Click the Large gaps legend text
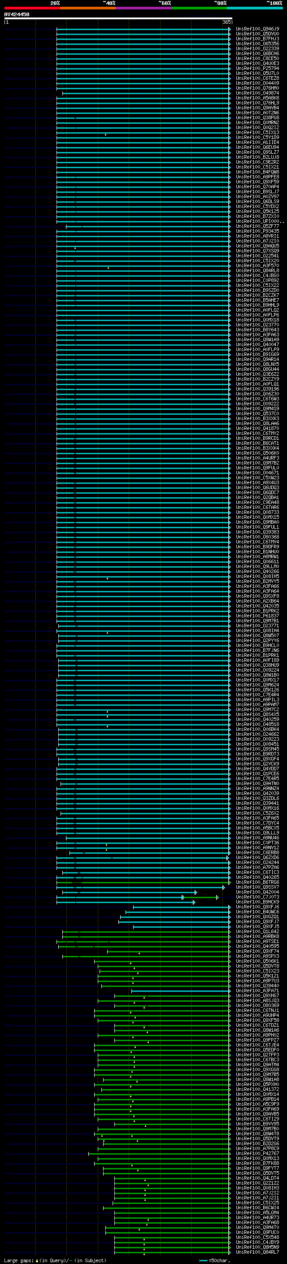287x1264 pixels. (55, 1260)
